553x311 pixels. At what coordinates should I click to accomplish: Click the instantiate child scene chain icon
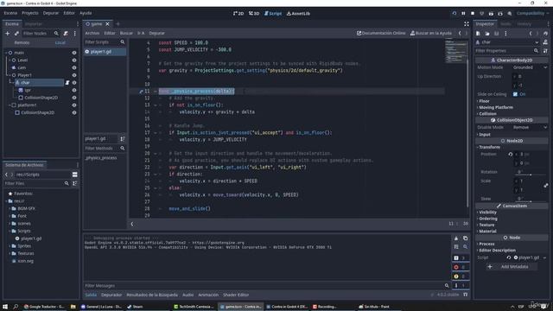pyautogui.click(x=16, y=33)
